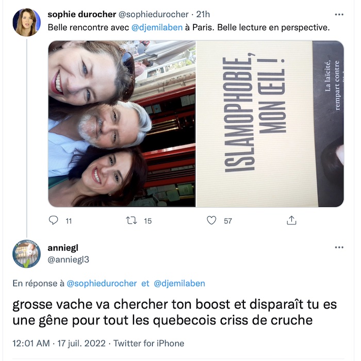Click the 21h timestamp link
Screen dimensions: 361x361
click(x=203, y=14)
